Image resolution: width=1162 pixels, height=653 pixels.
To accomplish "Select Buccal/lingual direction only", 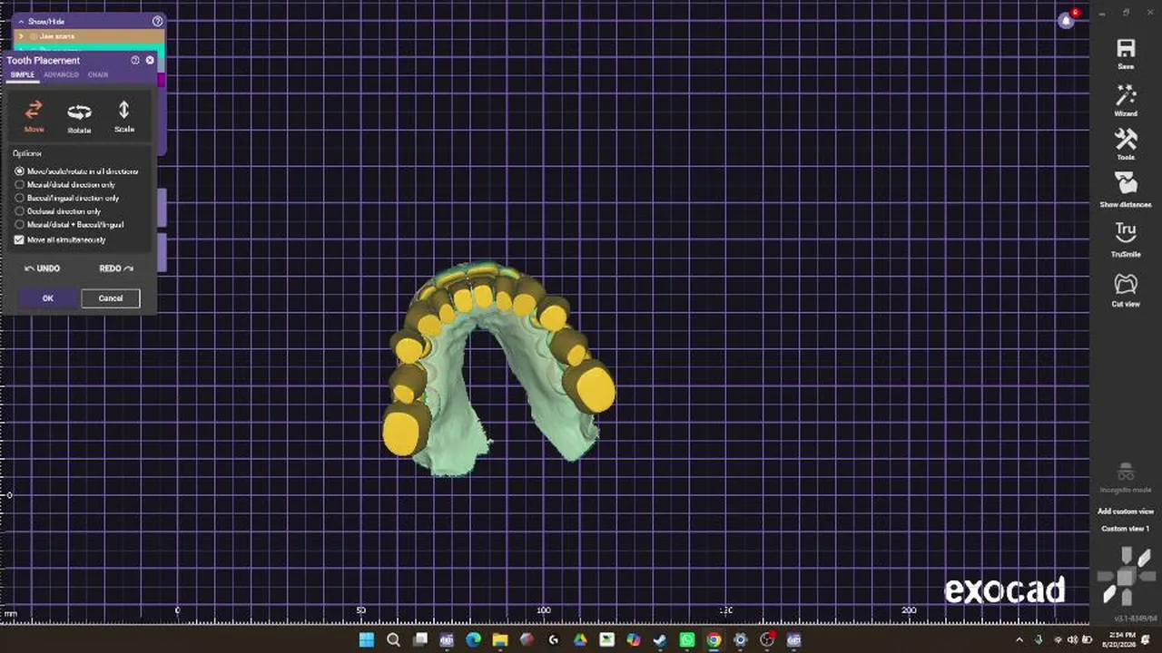I will click(67, 198).
